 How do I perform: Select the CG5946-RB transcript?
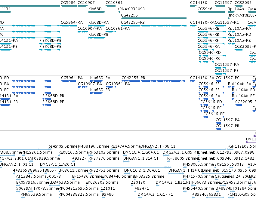coord(212,38)
